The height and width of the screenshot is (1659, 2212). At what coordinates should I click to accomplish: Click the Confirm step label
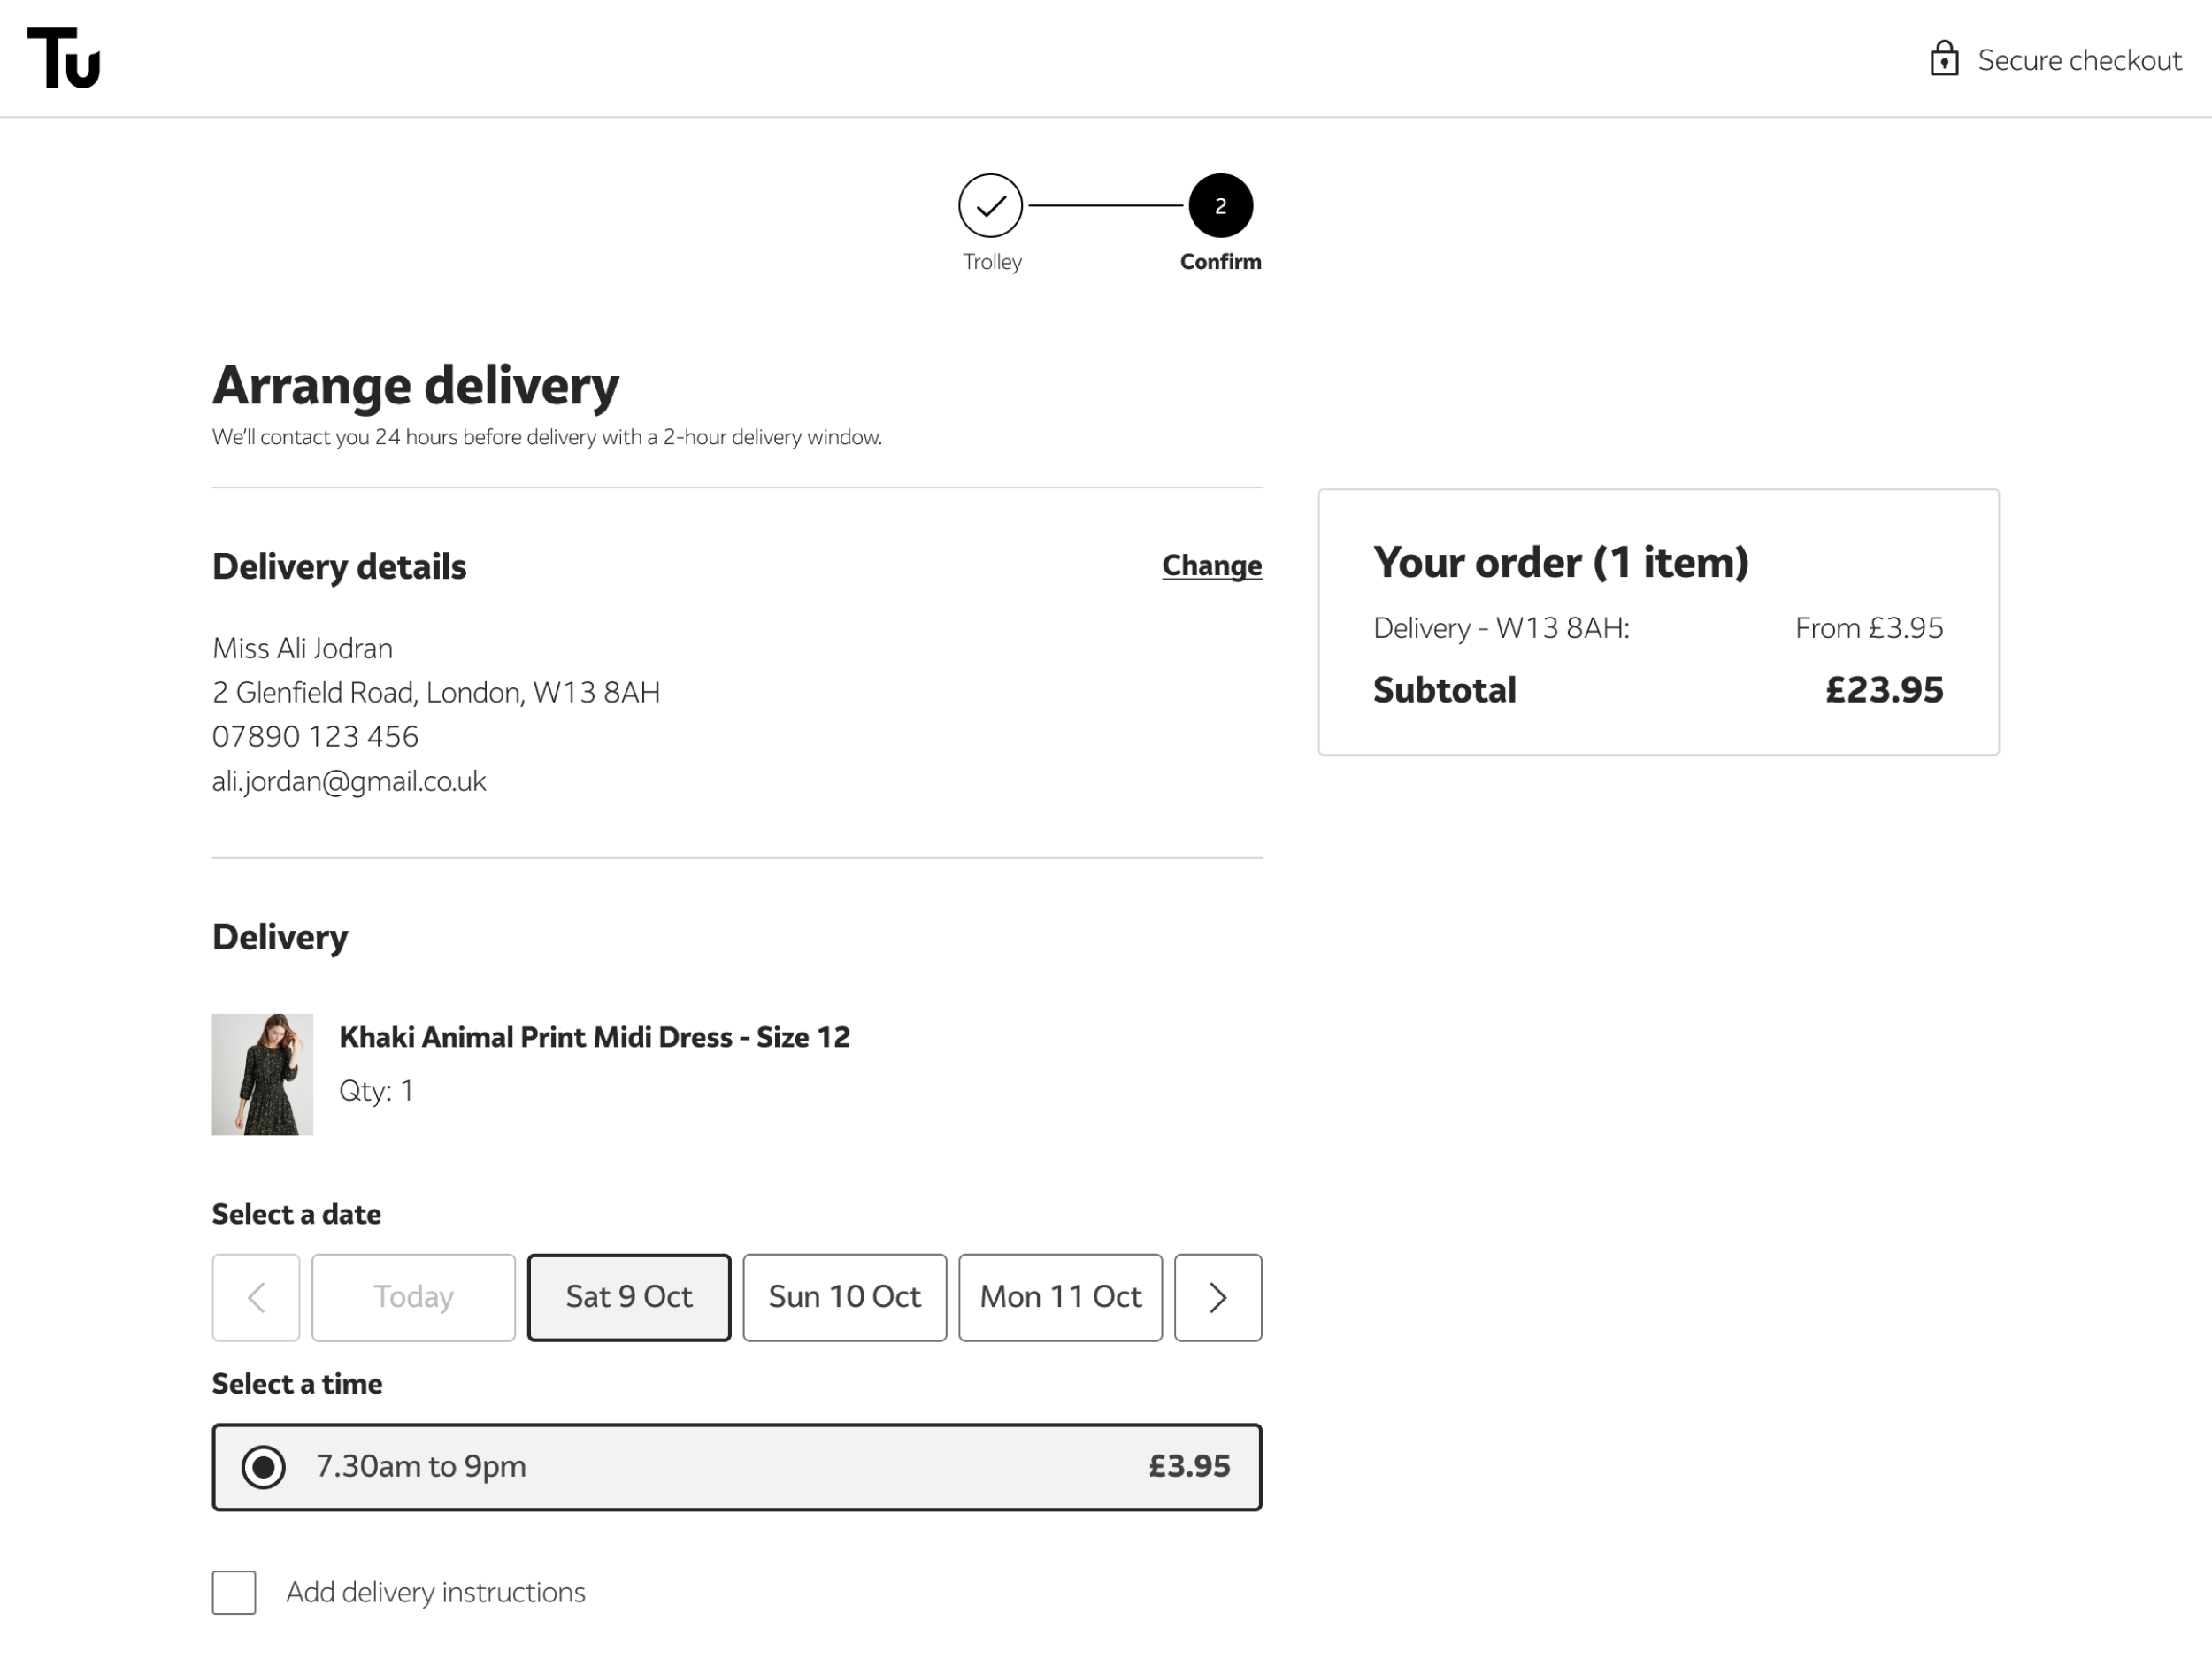pos(1220,262)
